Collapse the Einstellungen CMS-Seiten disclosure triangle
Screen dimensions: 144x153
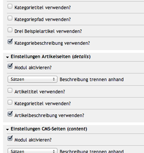click(x=7, y=130)
